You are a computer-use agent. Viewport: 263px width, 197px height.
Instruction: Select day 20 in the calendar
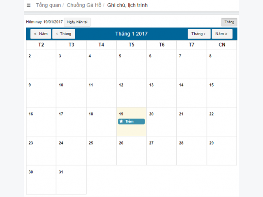[x=161, y=121]
